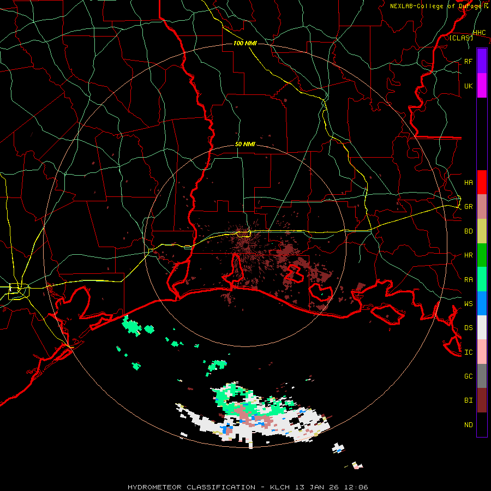Click the BI biological brown swatch
Screen dimensions: 491x491
pos(482,400)
